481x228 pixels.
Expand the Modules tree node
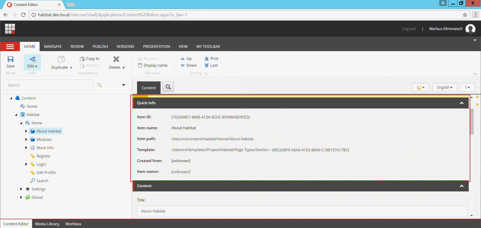[26, 139]
